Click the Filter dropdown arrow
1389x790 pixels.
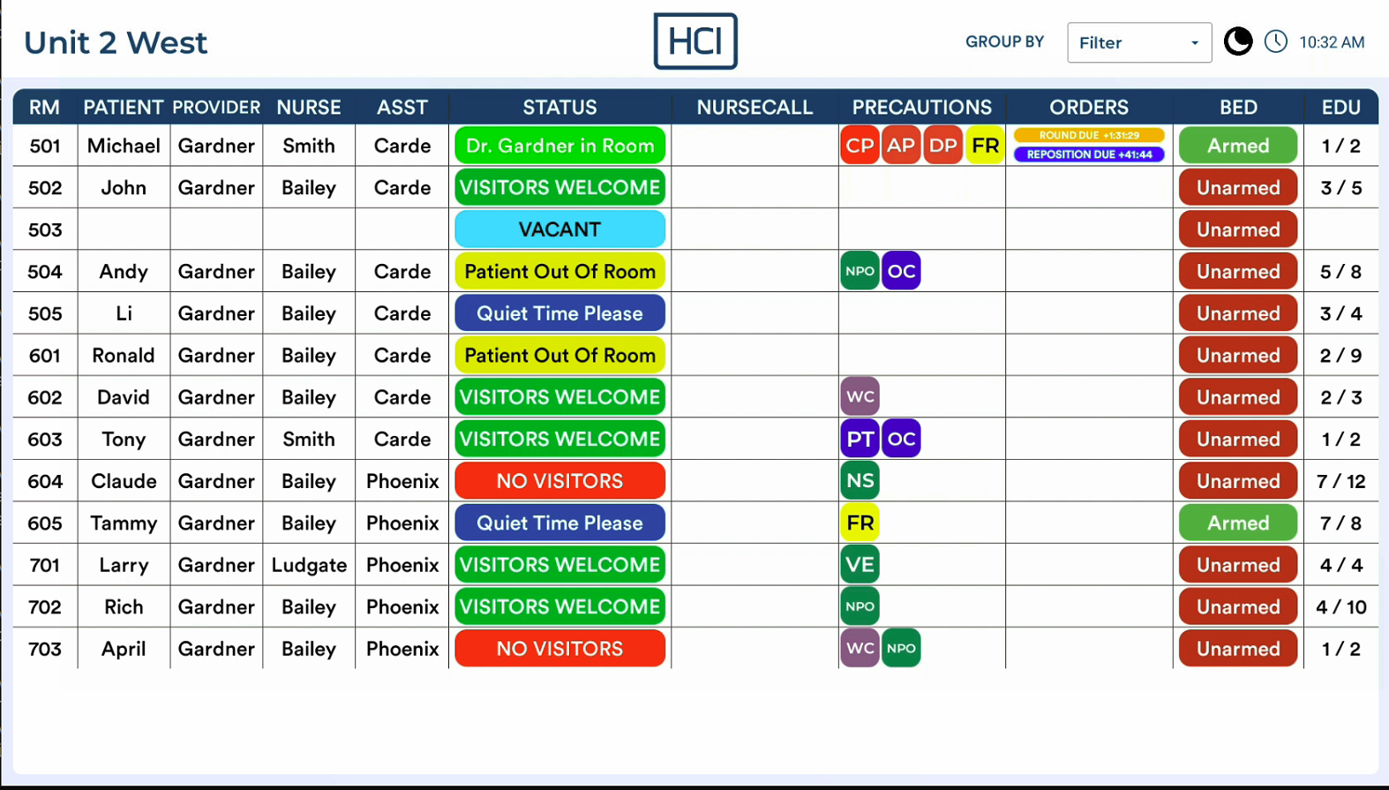[x=1195, y=43]
